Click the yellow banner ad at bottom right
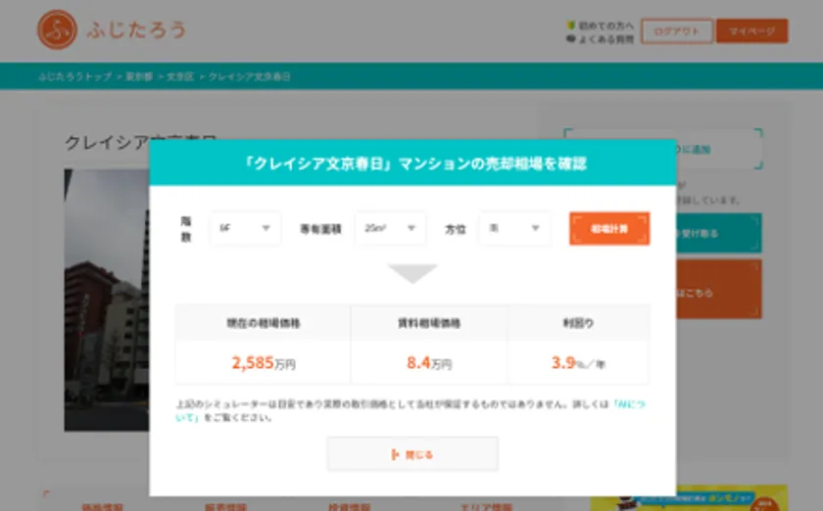This screenshot has width=823, height=511. [x=689, y=498]
